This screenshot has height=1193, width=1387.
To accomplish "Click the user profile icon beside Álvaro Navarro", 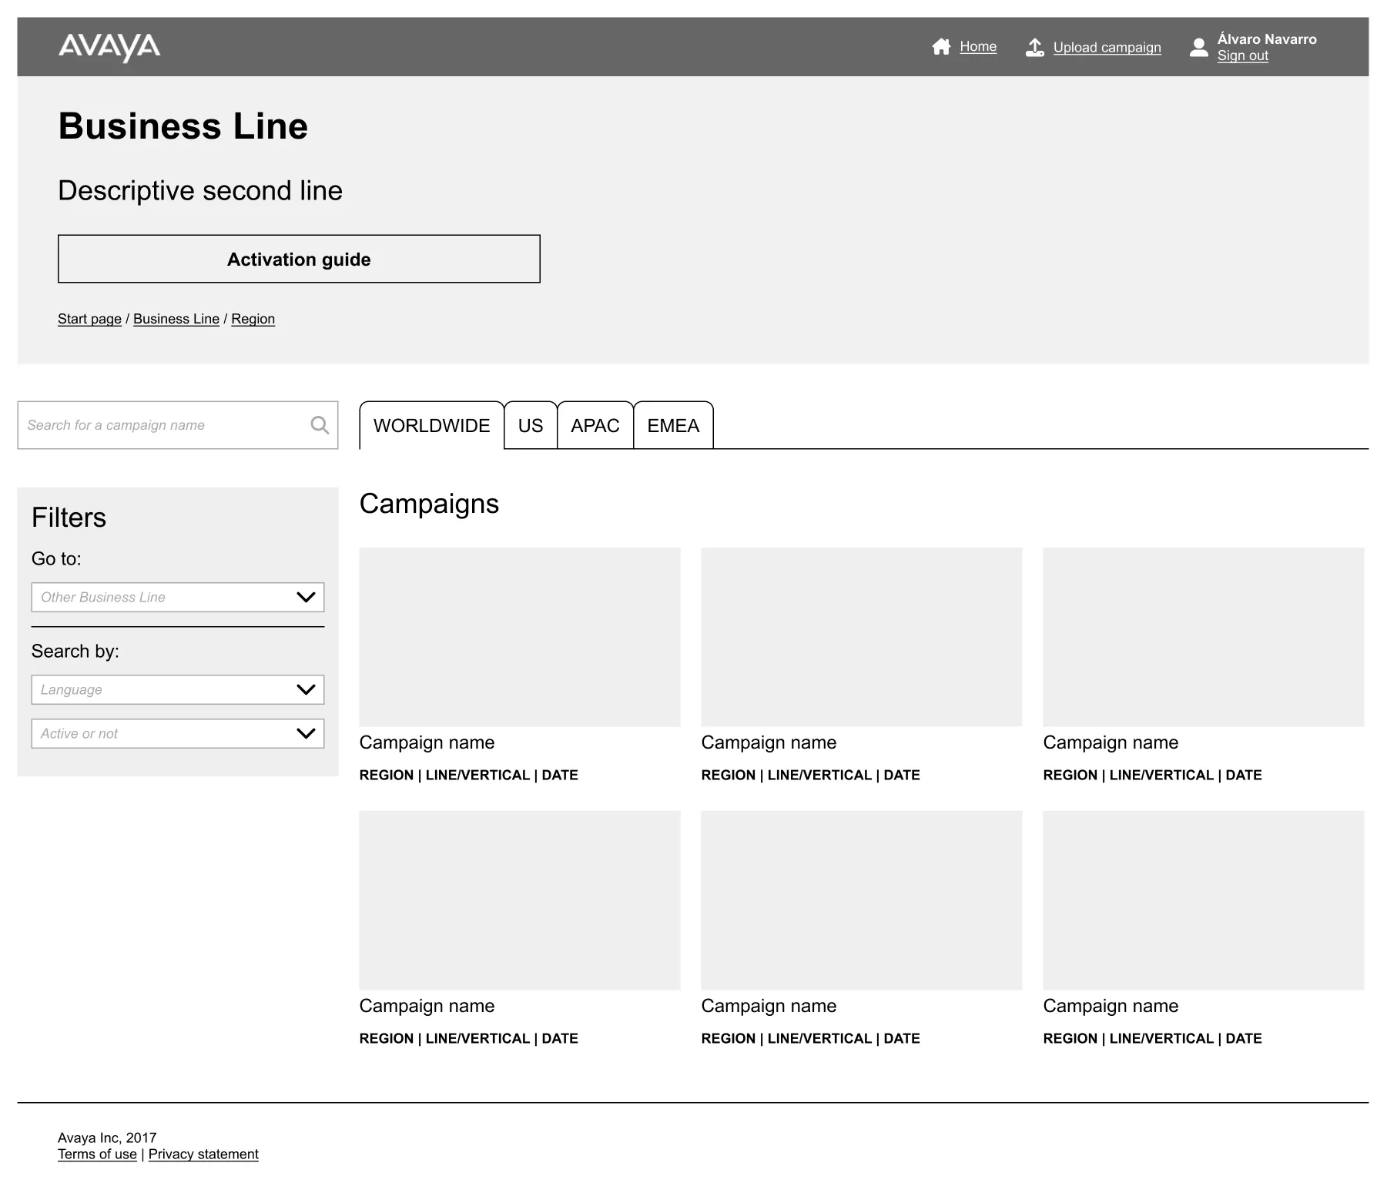I will 1198,47.
